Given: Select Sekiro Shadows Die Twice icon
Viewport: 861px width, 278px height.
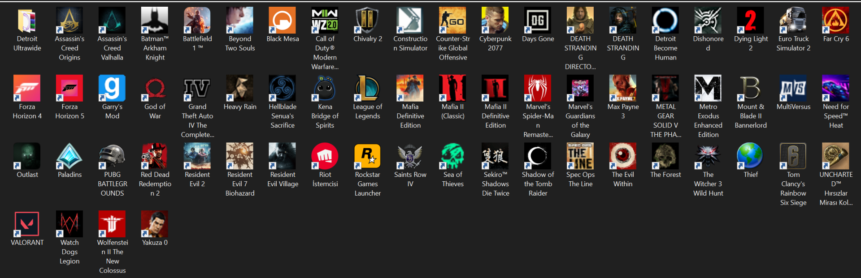Looking at the screenshot, I should point(495,156).
